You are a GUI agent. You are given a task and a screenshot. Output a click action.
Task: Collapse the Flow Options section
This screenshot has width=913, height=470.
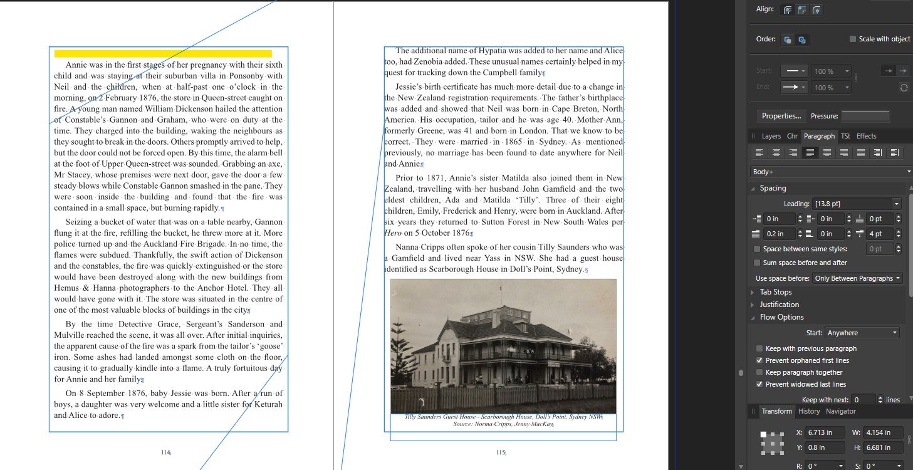pyautogui.click(x=753, y=317)
